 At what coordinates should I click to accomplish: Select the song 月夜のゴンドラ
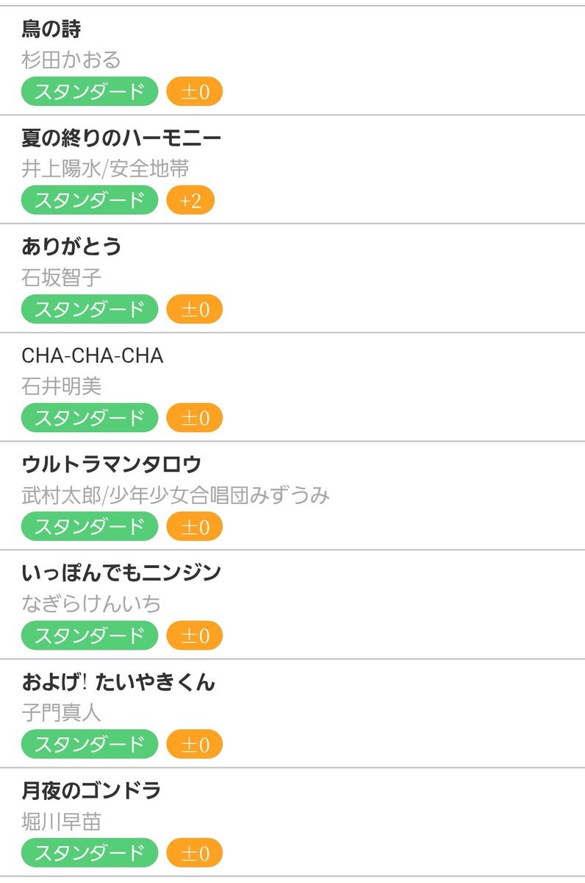91,791
